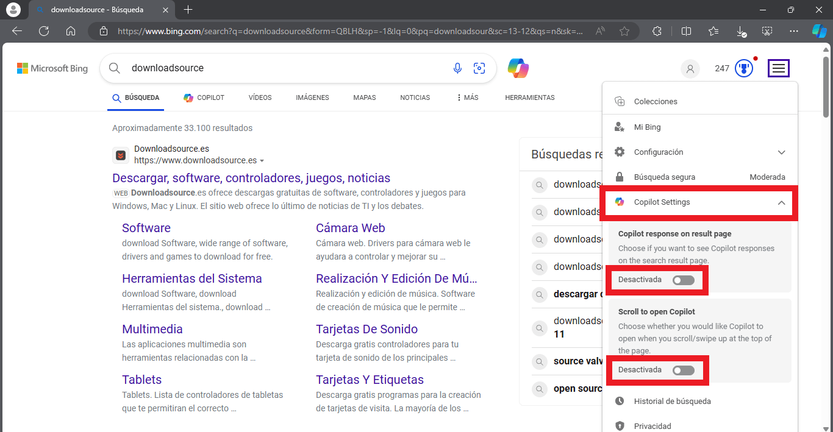Reload the page with refresh icon

44,31
